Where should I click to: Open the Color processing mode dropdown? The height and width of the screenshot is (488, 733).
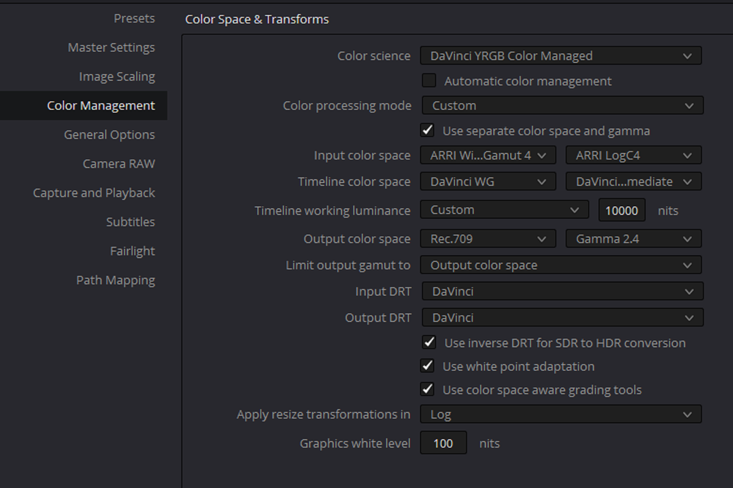tap(563, 106)
